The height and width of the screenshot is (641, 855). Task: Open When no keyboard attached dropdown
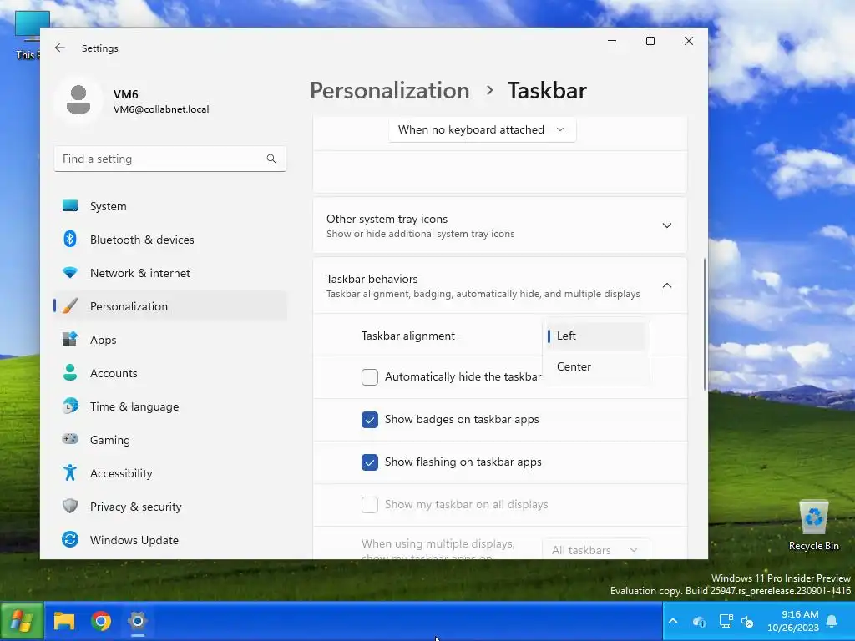click(x=482, y=129)
